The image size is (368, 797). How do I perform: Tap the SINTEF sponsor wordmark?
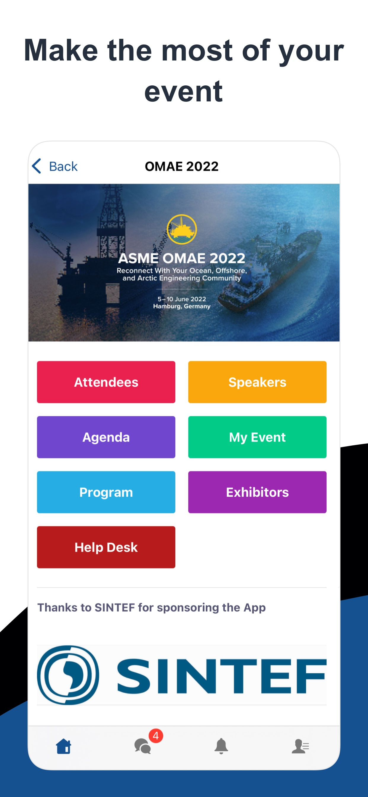222,676
